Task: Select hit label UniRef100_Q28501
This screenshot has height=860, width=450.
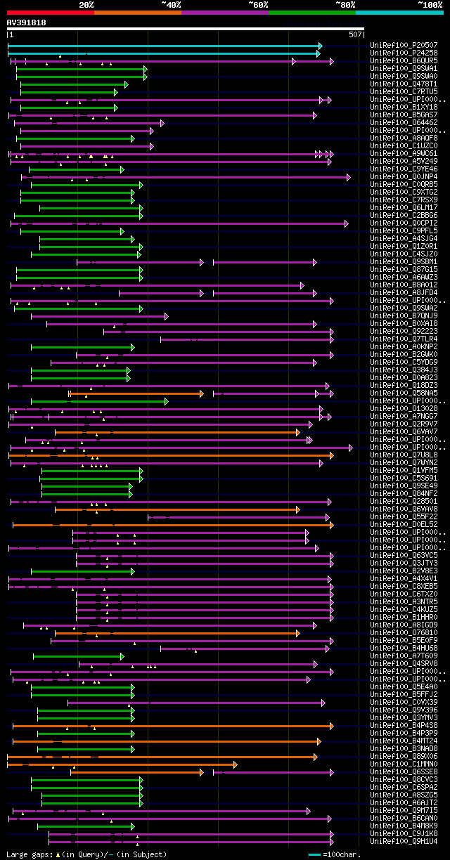Action: tap(404, 501)
